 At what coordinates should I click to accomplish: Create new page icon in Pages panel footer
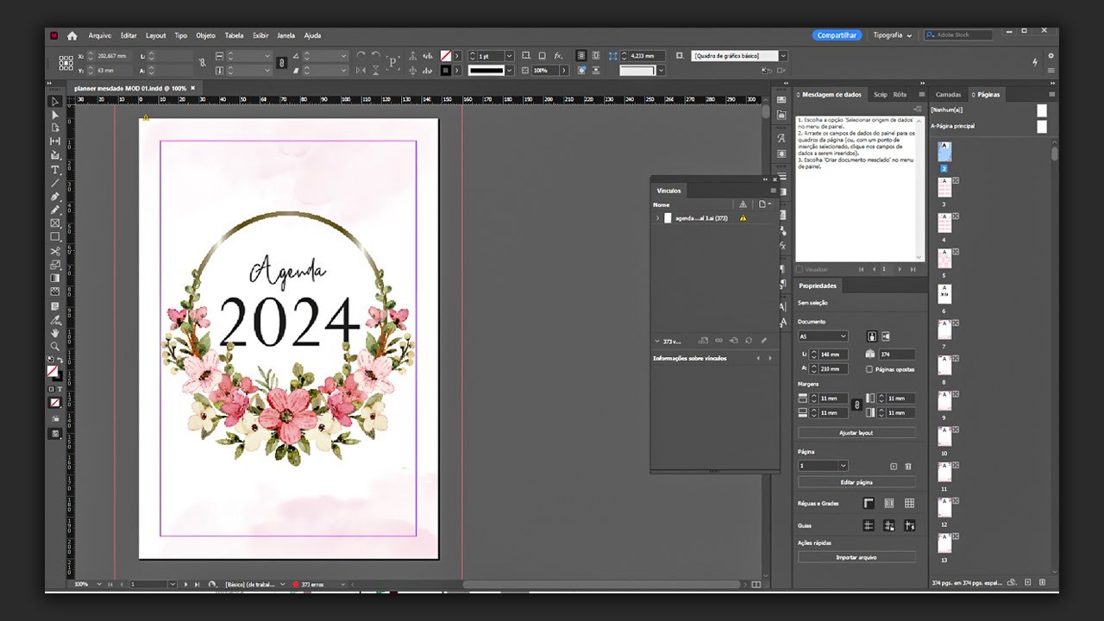1027,582
